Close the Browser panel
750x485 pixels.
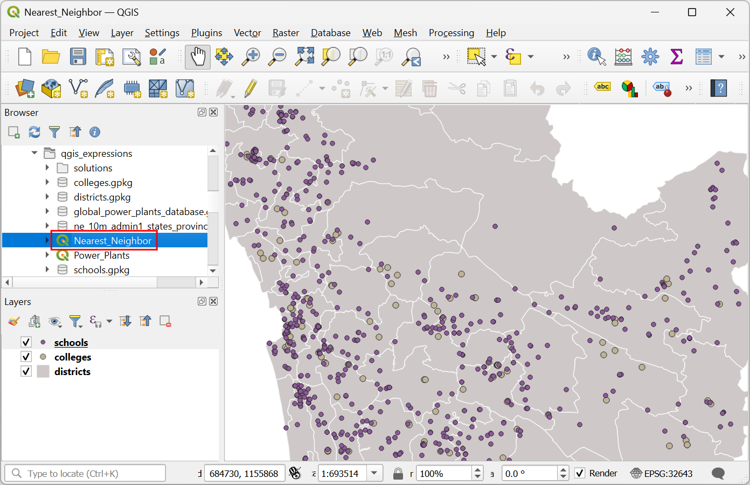tap(213, 112)
